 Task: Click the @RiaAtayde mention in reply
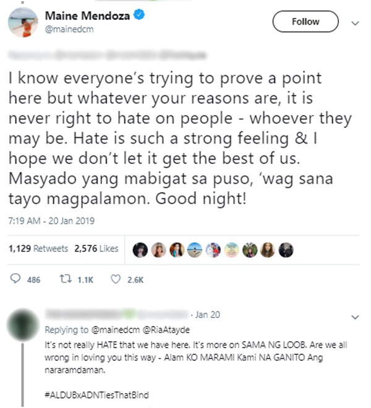coord(166,329)
